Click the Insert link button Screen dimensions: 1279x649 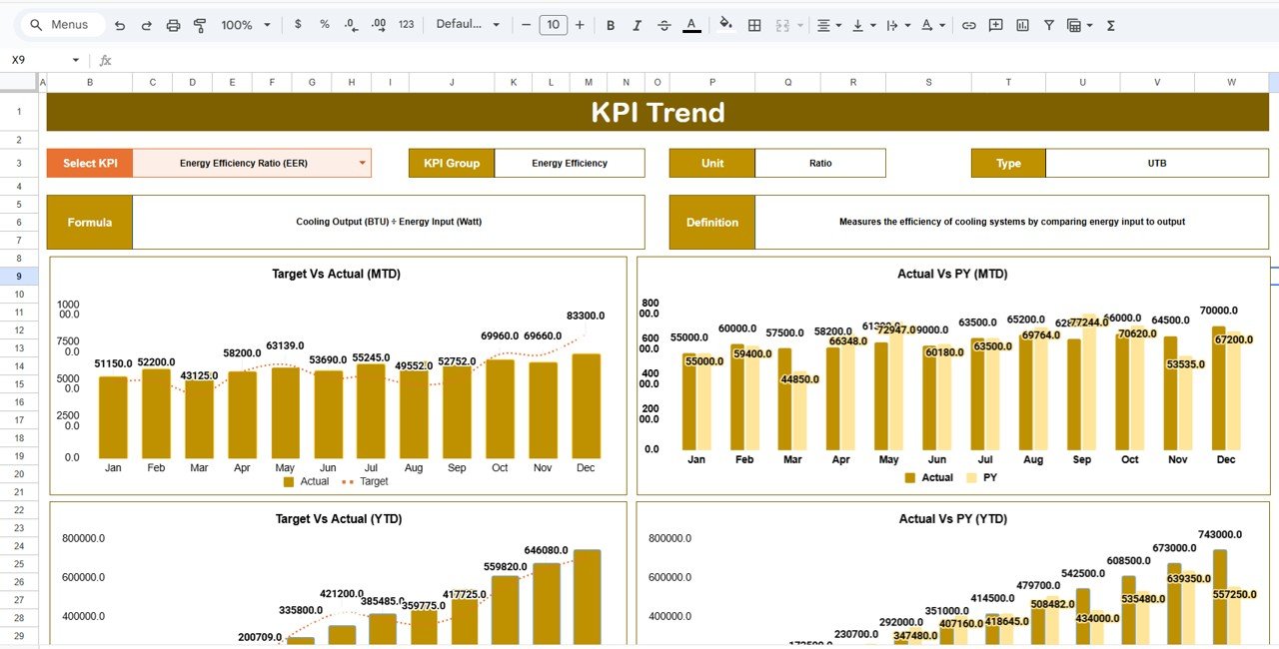pyautogui.click(x=968, y=24)
